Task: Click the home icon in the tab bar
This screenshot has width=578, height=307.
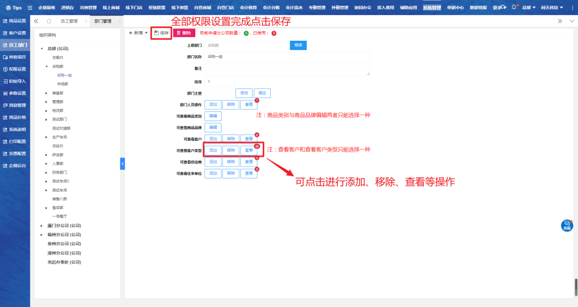Action: (49, 21)
